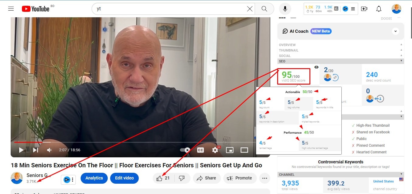412x194 pixels.
Task: Collapse the CHANNEL section arrow
Action: point(401,174)
